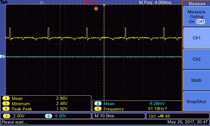Click the Please wait.... status message
The height and width of the screenshot is (126, 210).
tap(15, 122)
